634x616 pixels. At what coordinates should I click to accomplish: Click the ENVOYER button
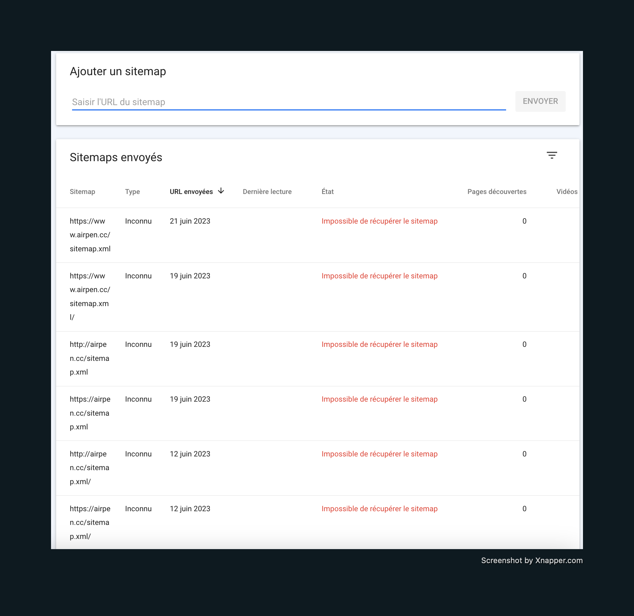pos(540,101)
